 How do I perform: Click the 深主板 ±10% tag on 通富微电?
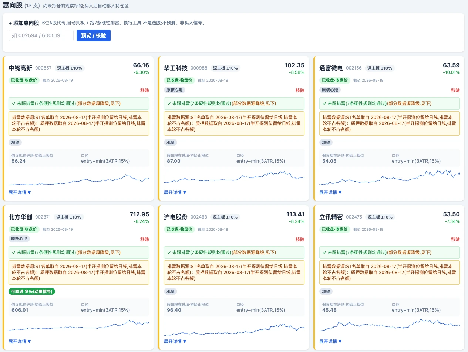380,68
